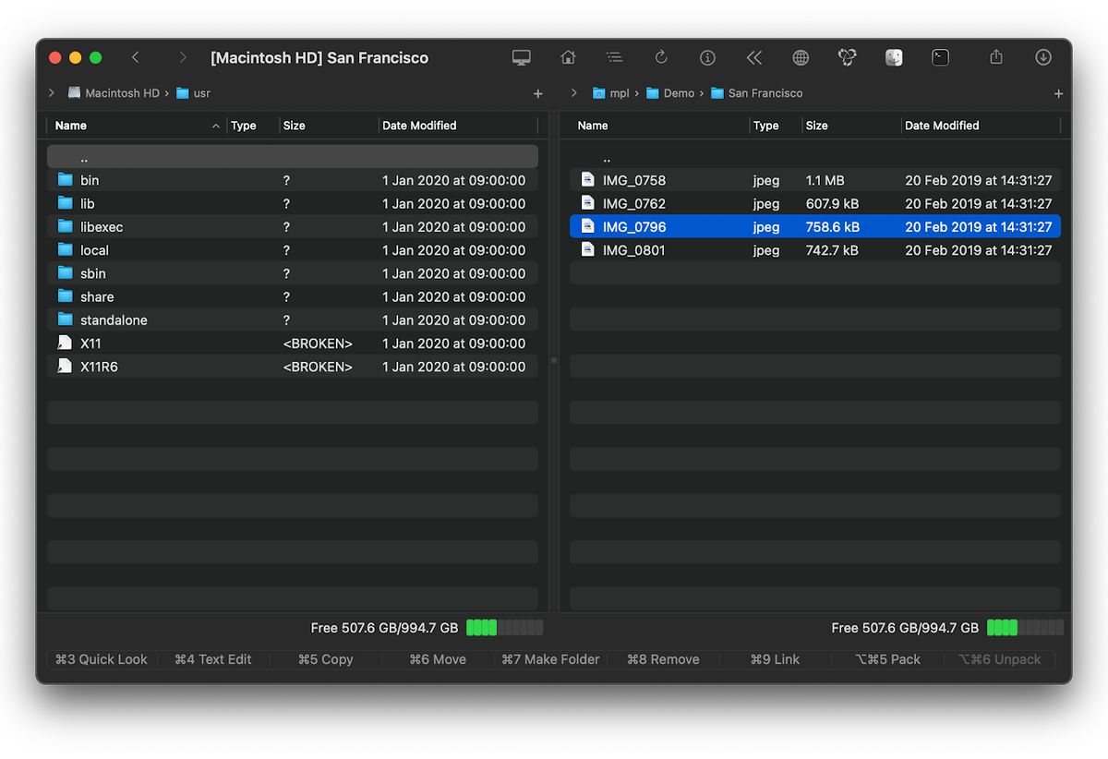This screenshot has width=1108, height=759.
Task: Sort left panel by Size column
Action: click(x=329, y=126)
